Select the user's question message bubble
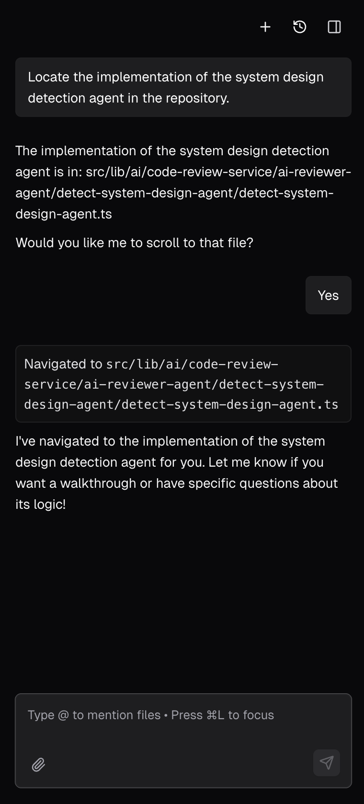 [183, 87]
